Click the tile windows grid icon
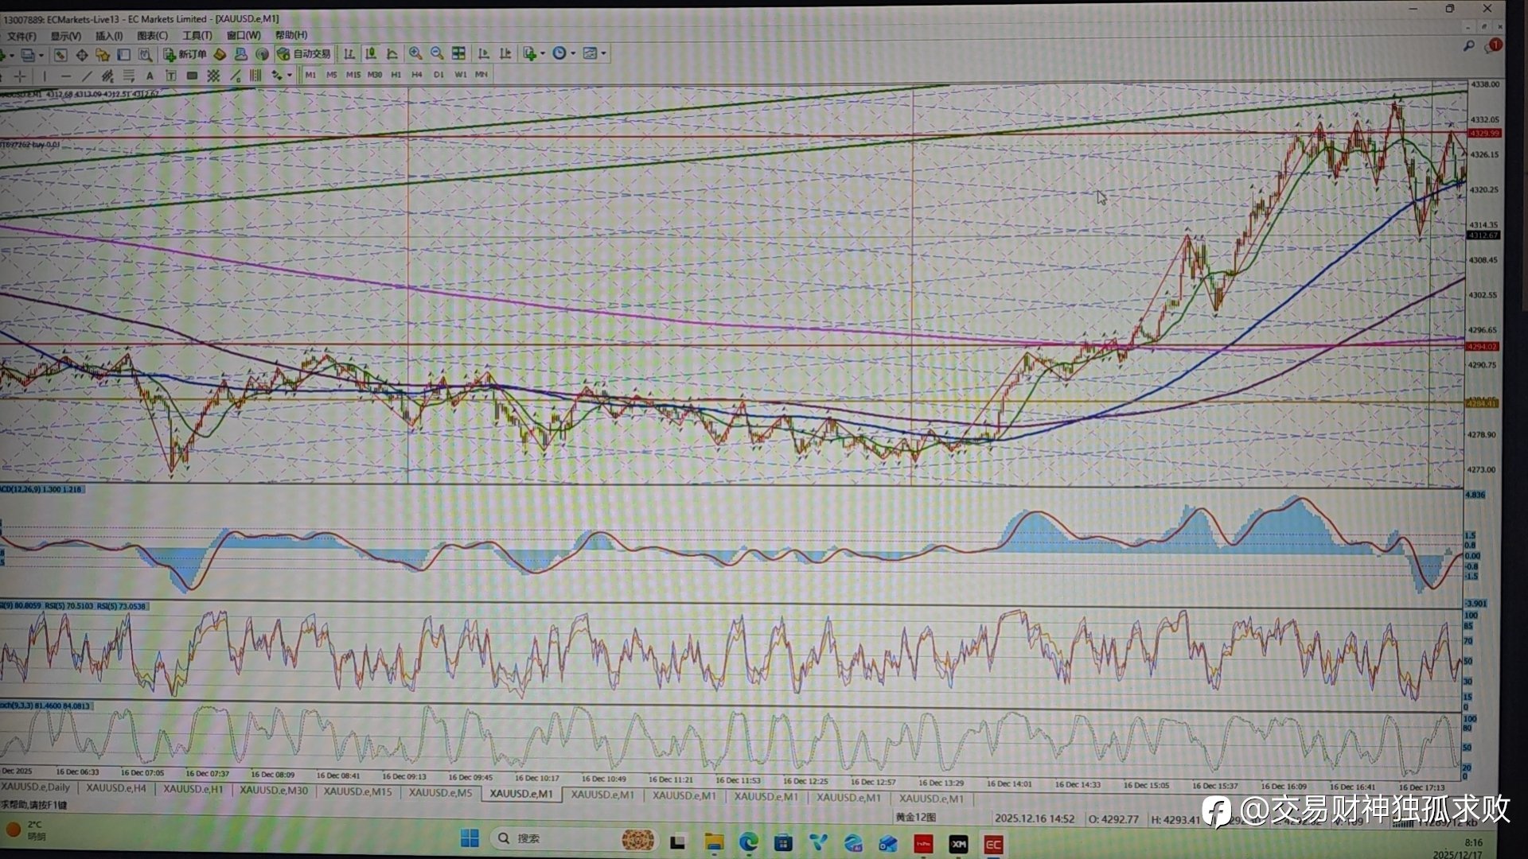This screenshot has width=1528, height=859. point(458,53)
